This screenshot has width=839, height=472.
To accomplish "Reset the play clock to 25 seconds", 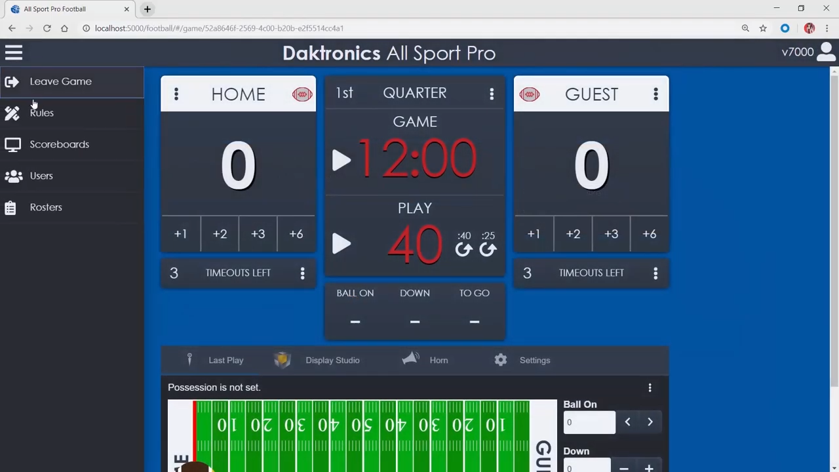I will point(488,248).
